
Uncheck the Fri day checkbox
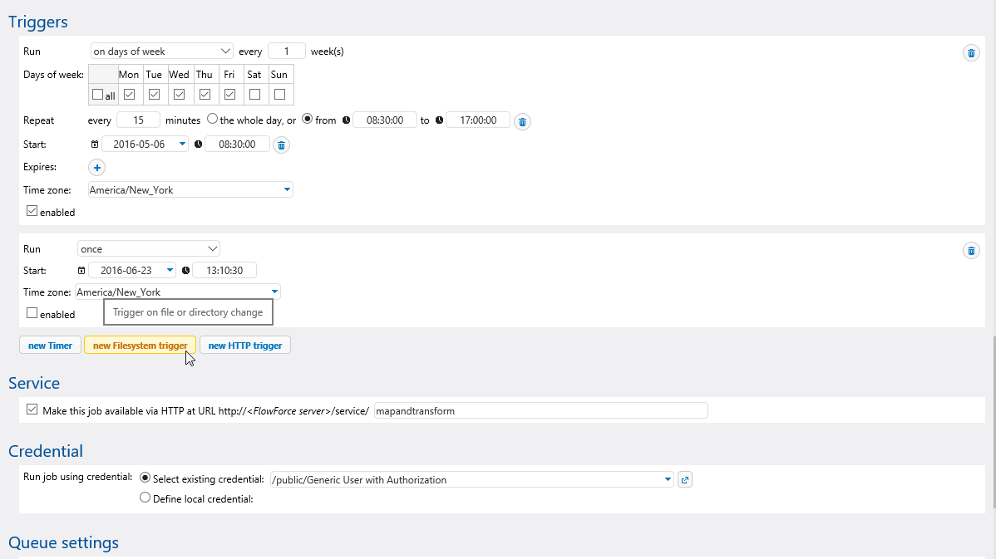(x=230, y=95)
